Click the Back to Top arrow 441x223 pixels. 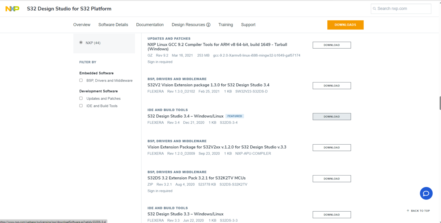408,211
